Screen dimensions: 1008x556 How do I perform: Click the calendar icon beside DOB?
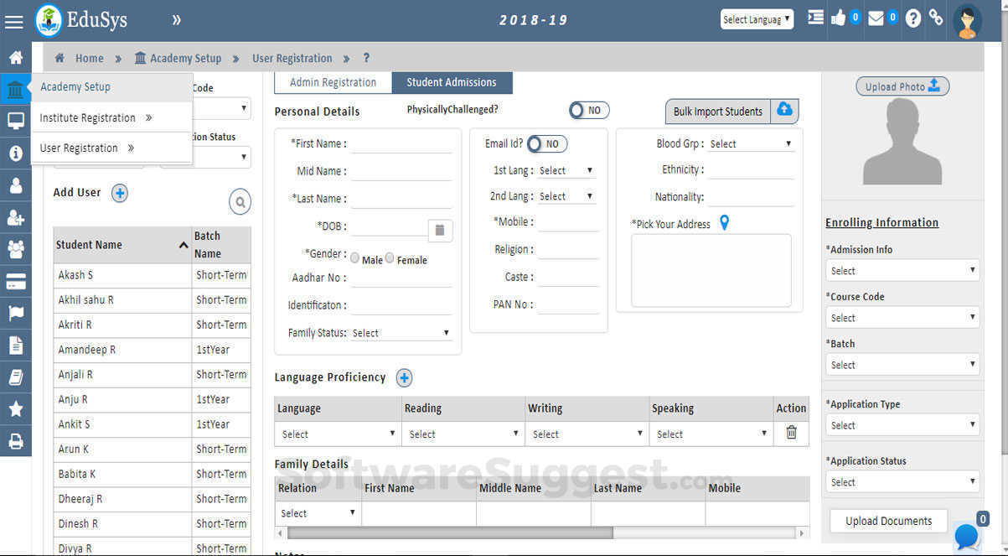pos(441,230)
